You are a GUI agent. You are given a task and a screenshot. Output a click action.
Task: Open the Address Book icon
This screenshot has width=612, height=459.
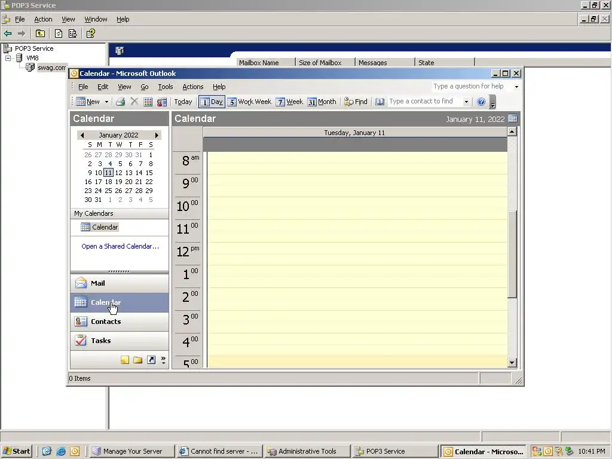(380, 102)
